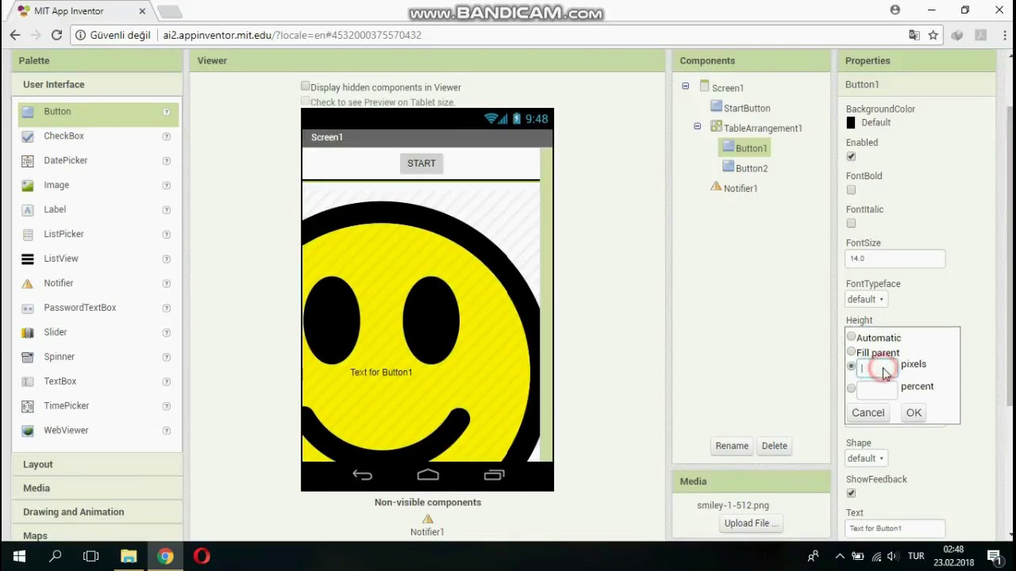Select Button2 in the components tree

coord(751,169)
